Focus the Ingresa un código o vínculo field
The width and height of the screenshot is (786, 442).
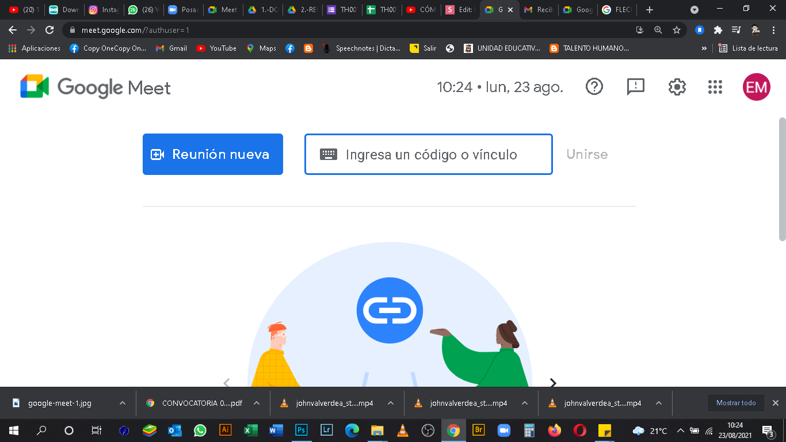coord(429,154)
